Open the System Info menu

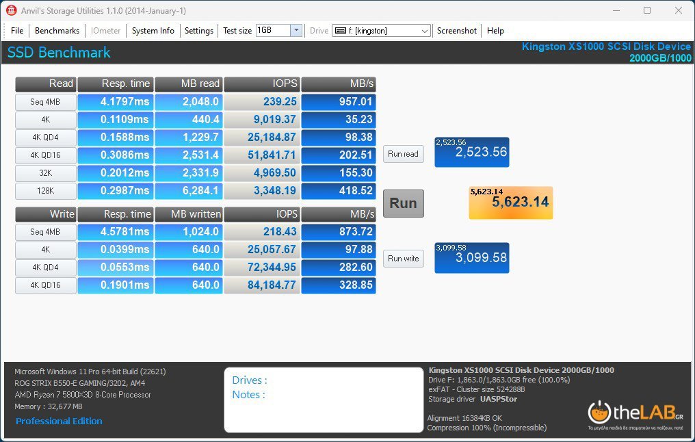click(153, 31)
